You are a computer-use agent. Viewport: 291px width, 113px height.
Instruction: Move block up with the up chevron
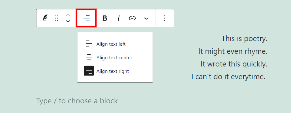click(x=68, y=15)
